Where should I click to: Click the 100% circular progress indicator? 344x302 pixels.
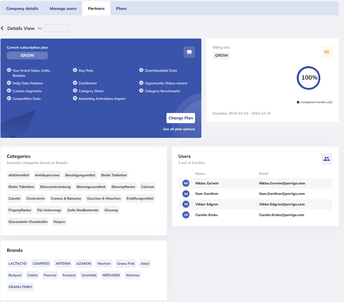tap(309, 78)
